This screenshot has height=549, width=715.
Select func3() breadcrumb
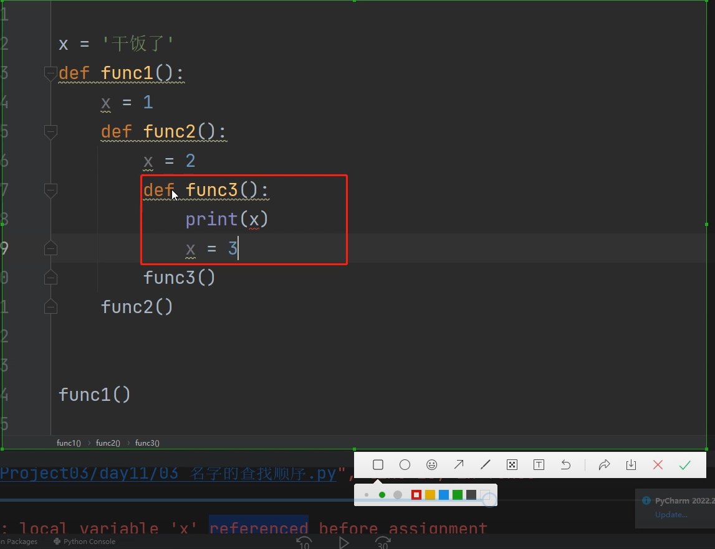point(147,443)
